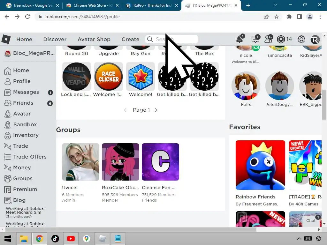Open the Chrome extensions puzzle icon
This screenshot has width=327, height=245.
(289, 17)
